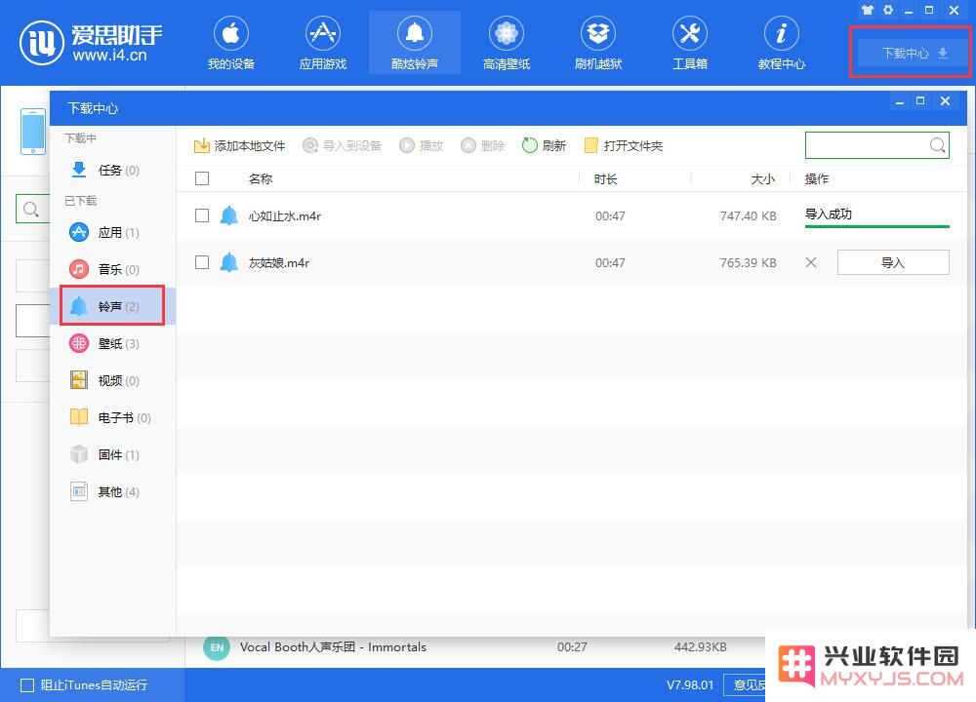Click 导入成功 status text

(828, 214)
